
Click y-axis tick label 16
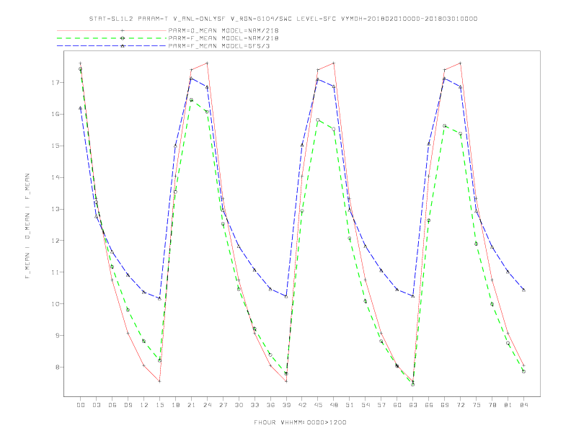pos(55,115)
